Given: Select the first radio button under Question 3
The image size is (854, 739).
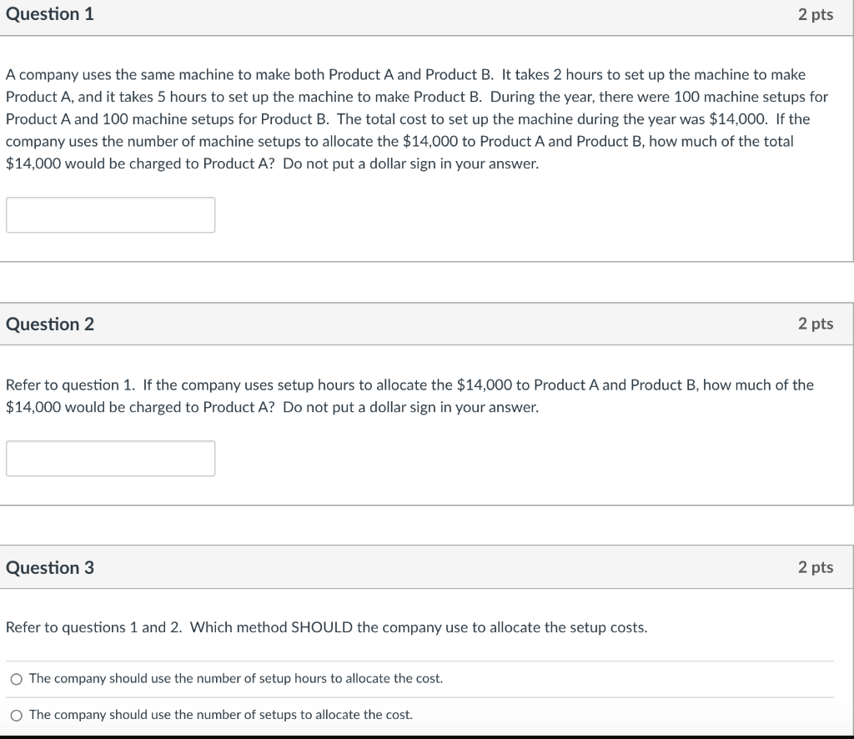Looking at the screenshot, I should (x=15, y=678).
